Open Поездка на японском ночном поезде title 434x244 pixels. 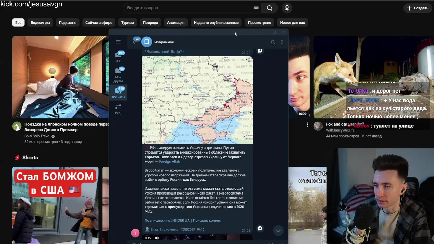[x=66, y=127]
